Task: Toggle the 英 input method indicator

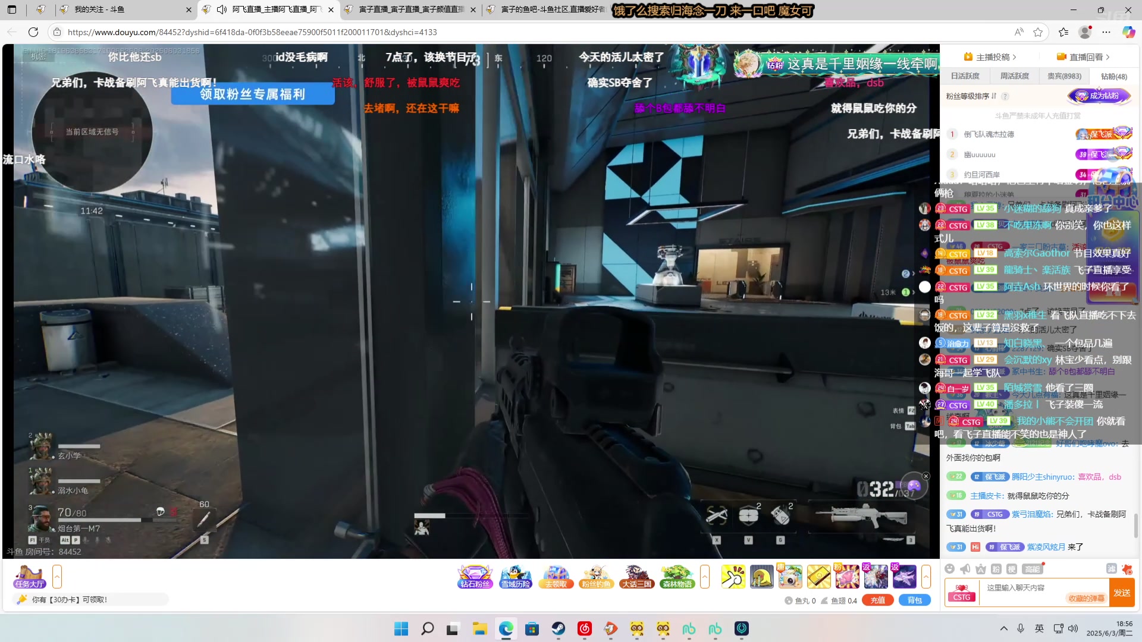Action: click(1039, 628)
